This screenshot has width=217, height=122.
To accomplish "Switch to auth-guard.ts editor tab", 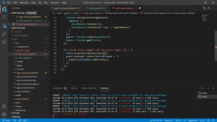I will click(x=96, y=8).
